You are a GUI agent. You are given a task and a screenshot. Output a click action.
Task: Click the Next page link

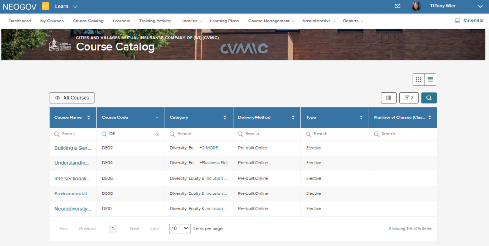(x=135, y=228)
